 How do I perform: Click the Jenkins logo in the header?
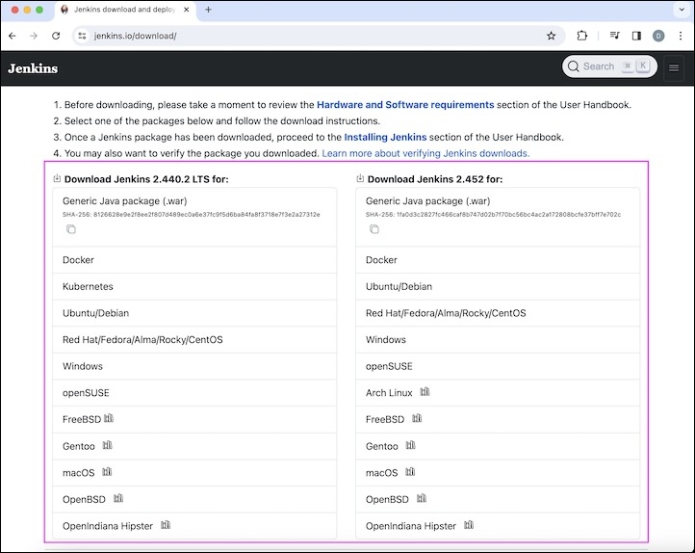tap(33, 68)
